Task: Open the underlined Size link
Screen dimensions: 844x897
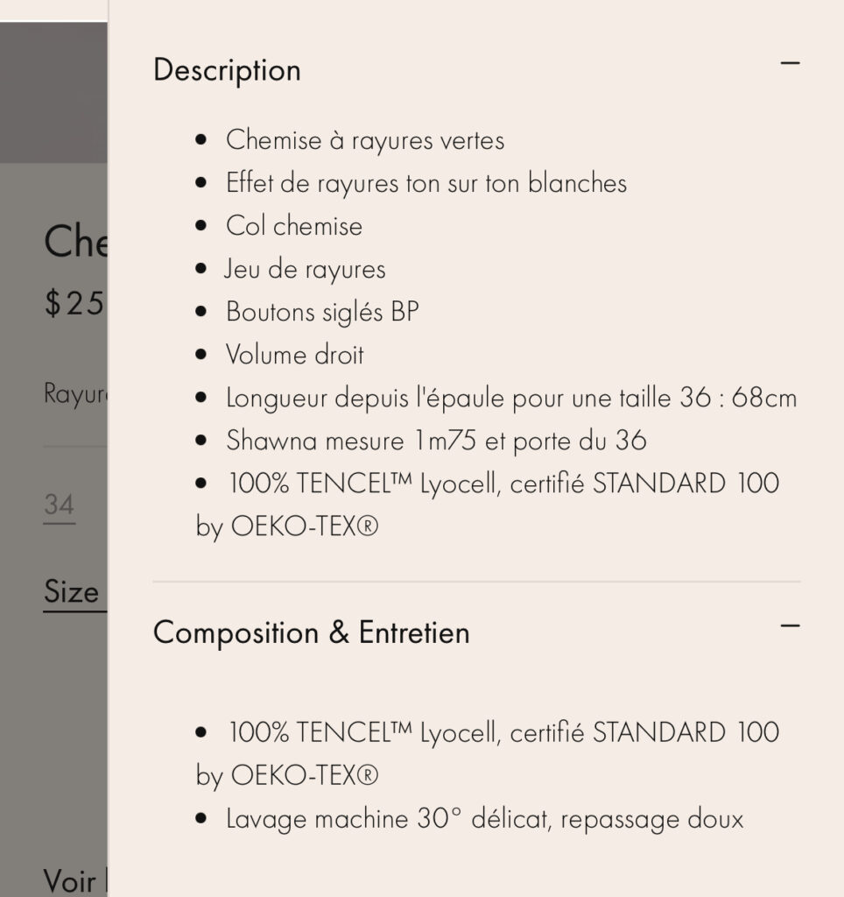Action: 72,592
